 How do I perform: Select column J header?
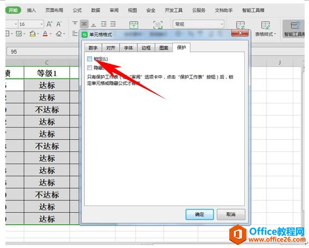(x=280, y=63)
